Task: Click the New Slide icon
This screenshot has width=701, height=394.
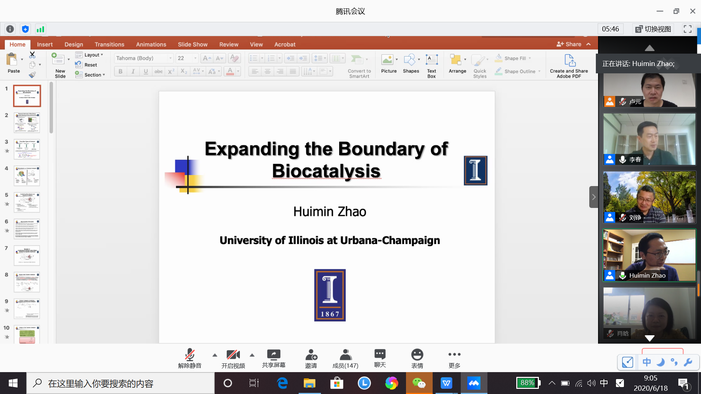Action: (58, 59)
